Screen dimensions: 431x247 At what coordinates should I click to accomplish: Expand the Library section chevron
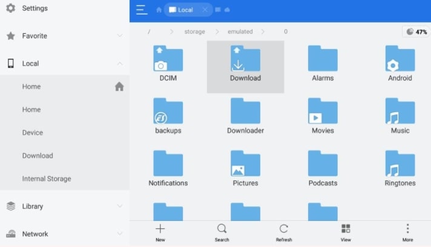120,206
